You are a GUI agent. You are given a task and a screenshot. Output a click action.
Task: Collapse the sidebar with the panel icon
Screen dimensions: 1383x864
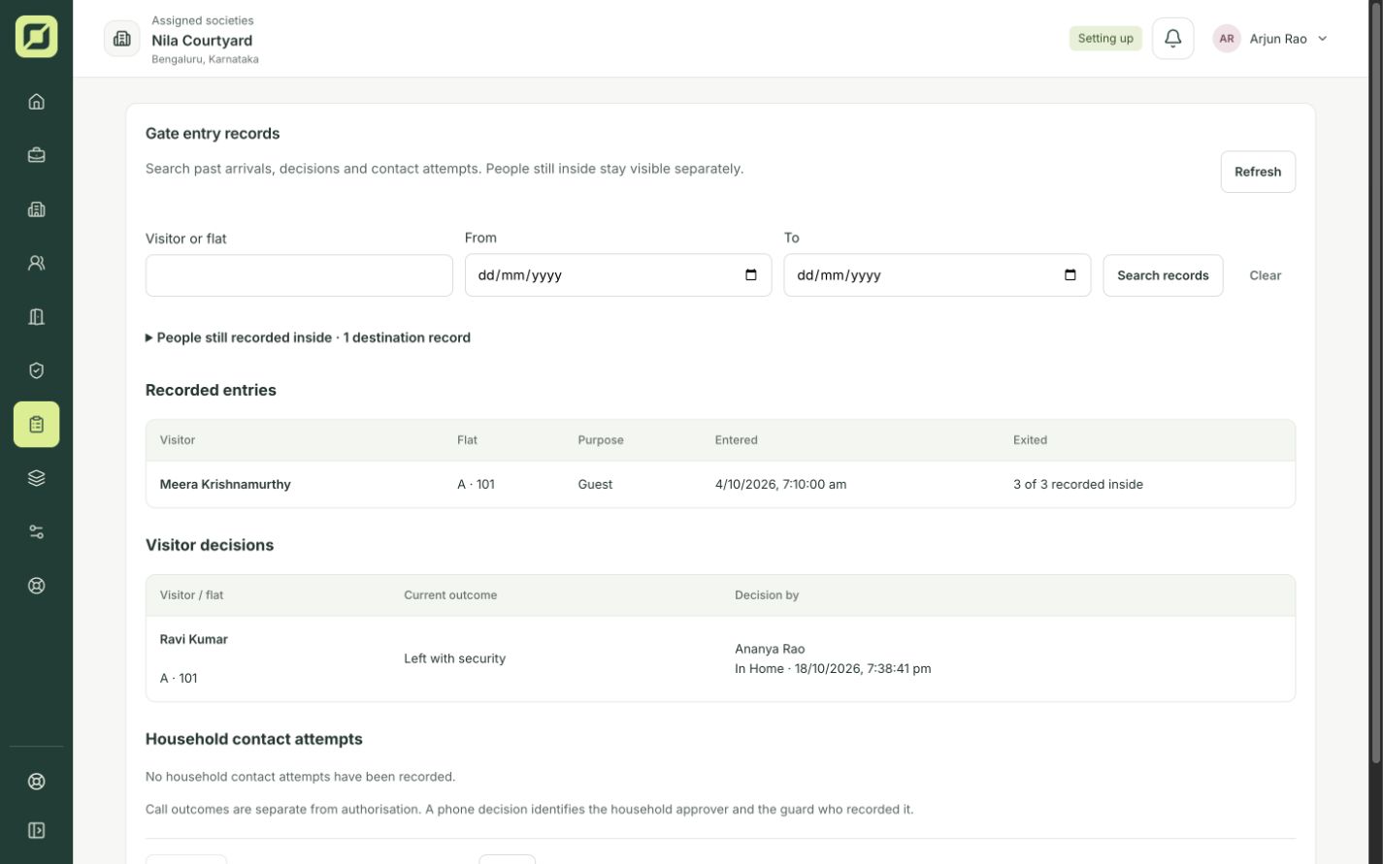coord(36,830)
